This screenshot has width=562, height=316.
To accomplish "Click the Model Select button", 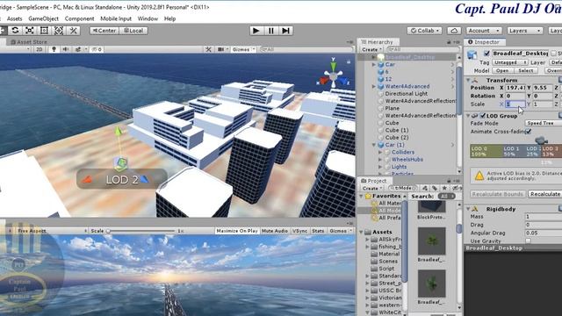I will click(526, 70).
